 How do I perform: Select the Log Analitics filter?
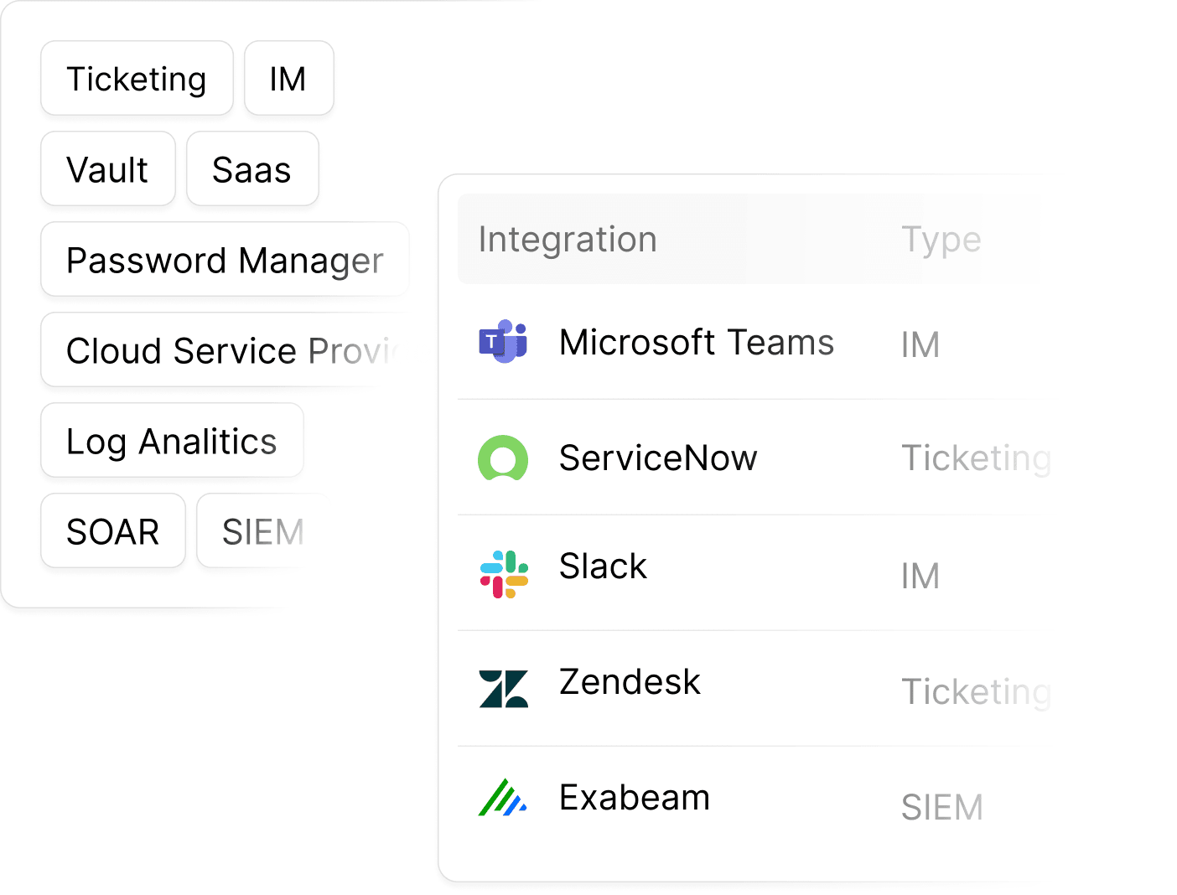(x=172, y=440)
